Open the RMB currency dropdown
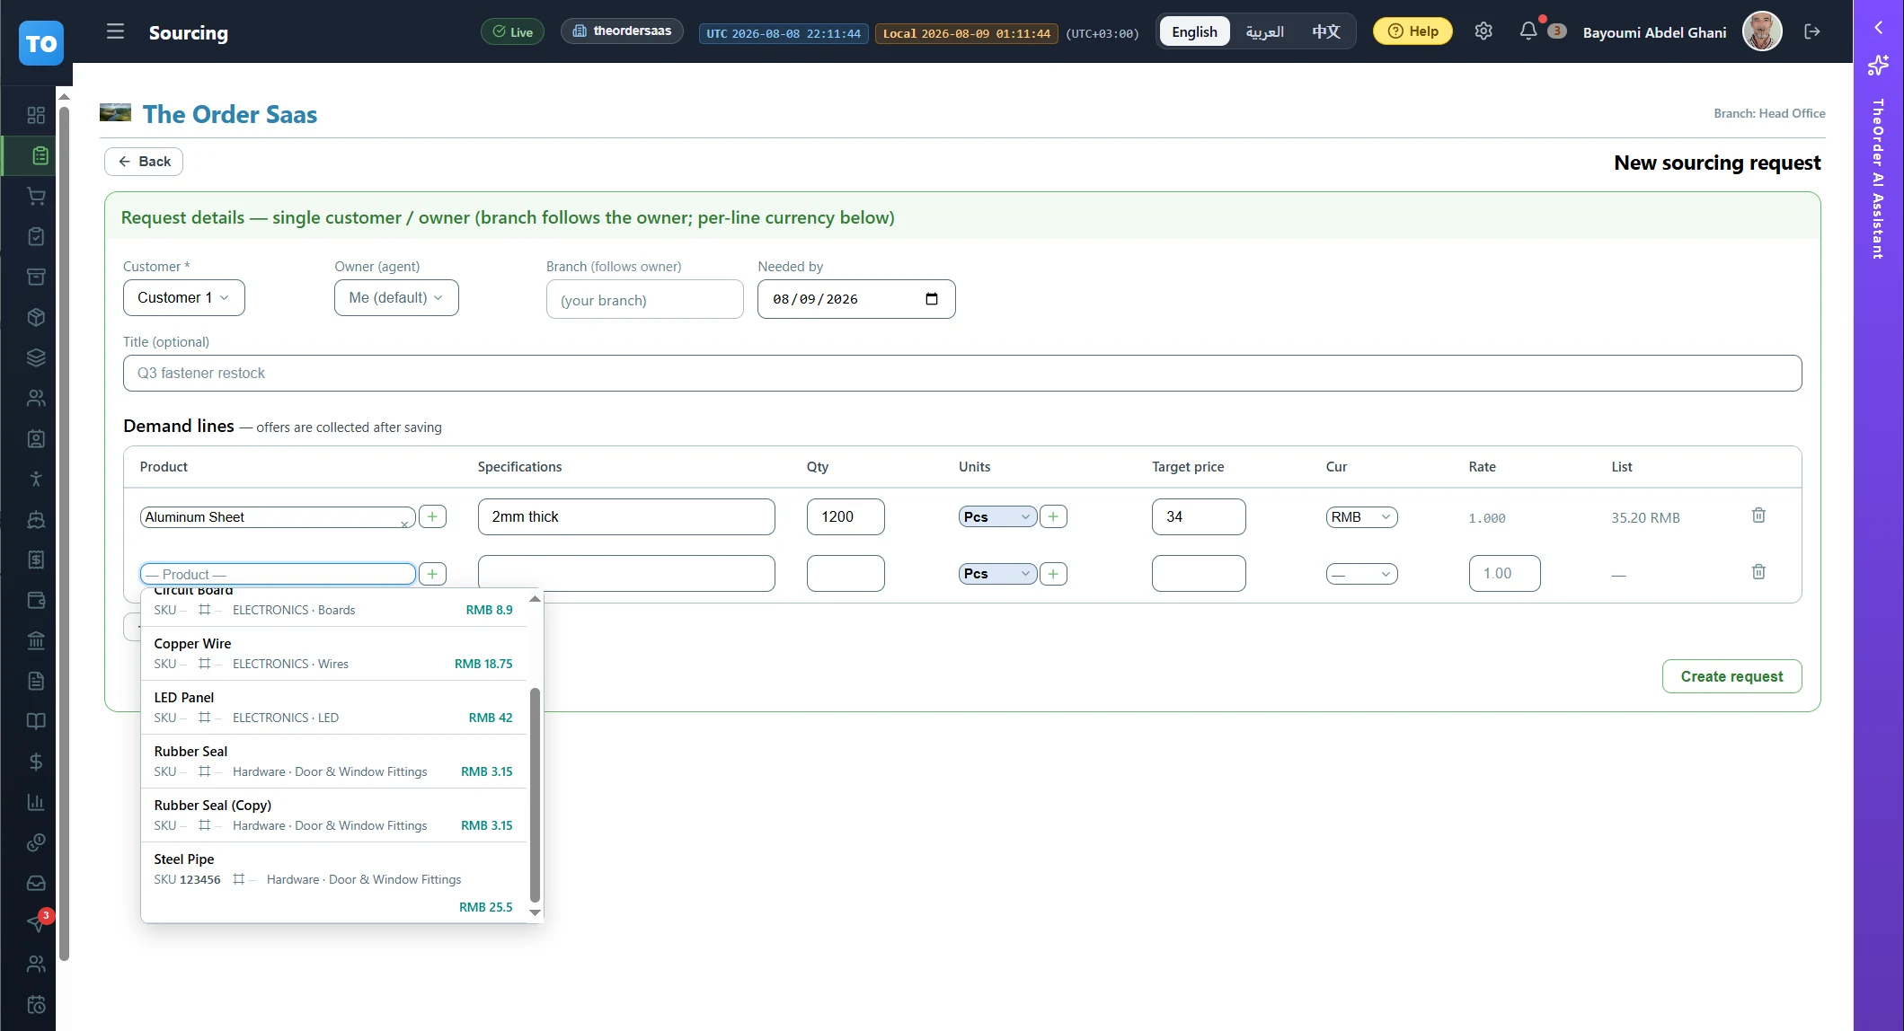 [1361, 517]
